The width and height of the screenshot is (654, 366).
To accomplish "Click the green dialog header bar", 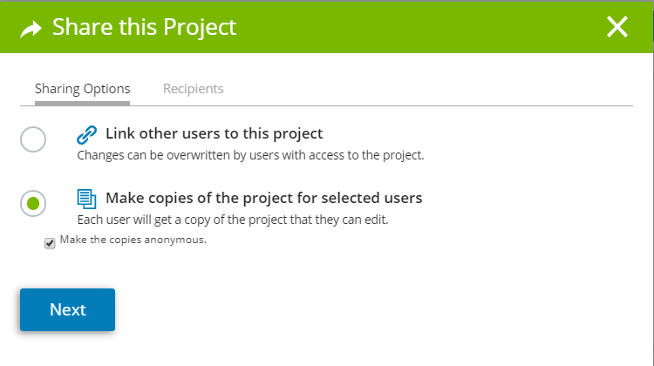I will click(326, 27).
